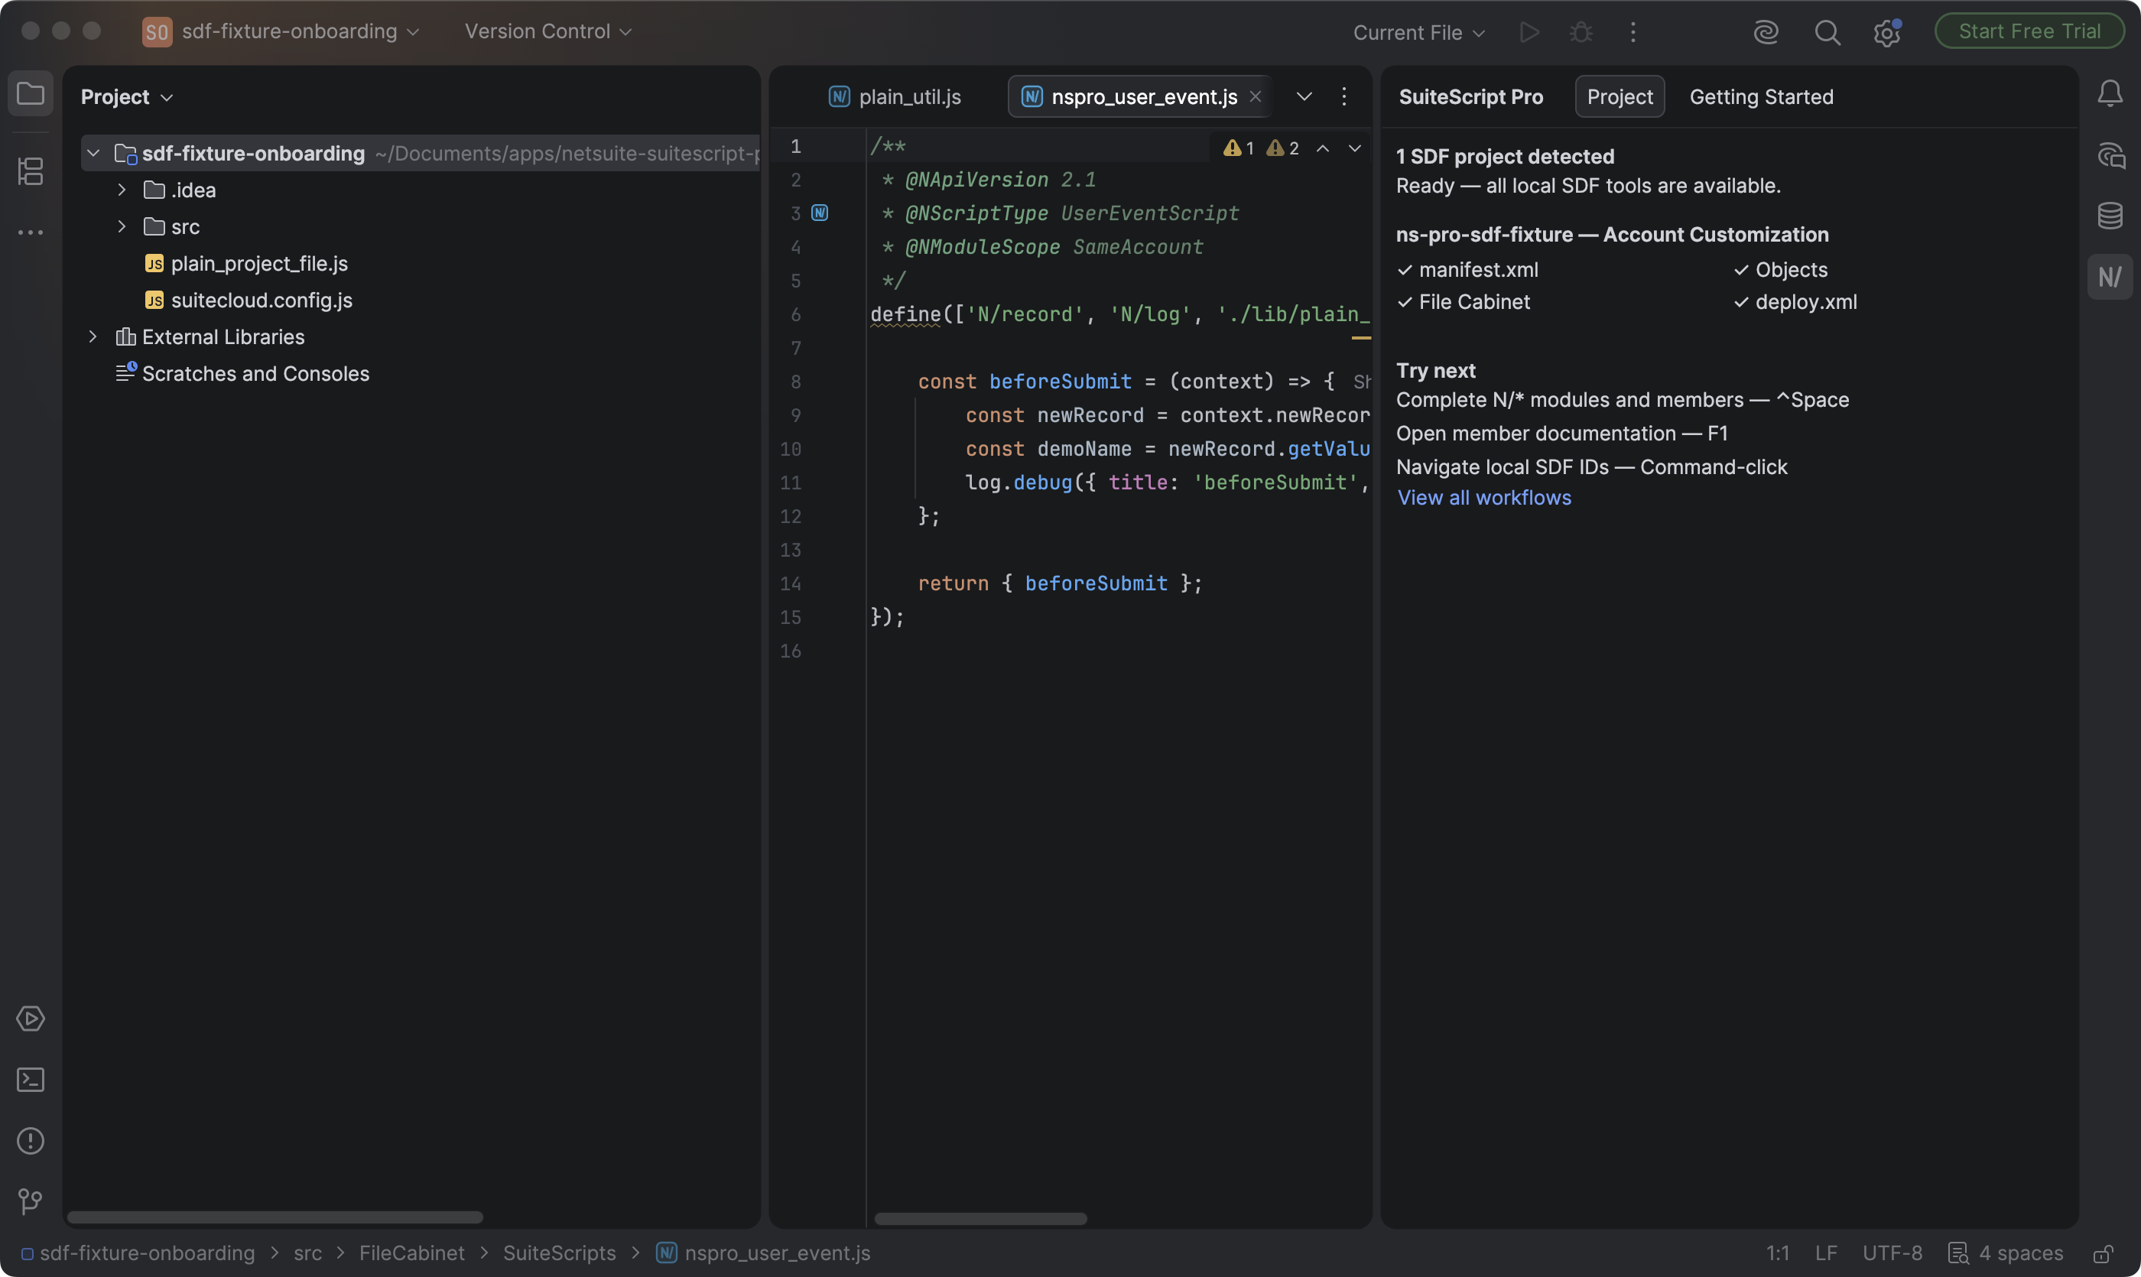This screenshot has height=1277, width=2141.
Task: Show hidden editor tabs dropdown chevron
Action: point(1304,96)
